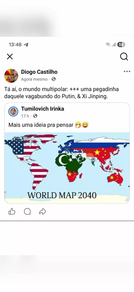
Task: Share the post with arrow icon
Action: tap(42, 211)
